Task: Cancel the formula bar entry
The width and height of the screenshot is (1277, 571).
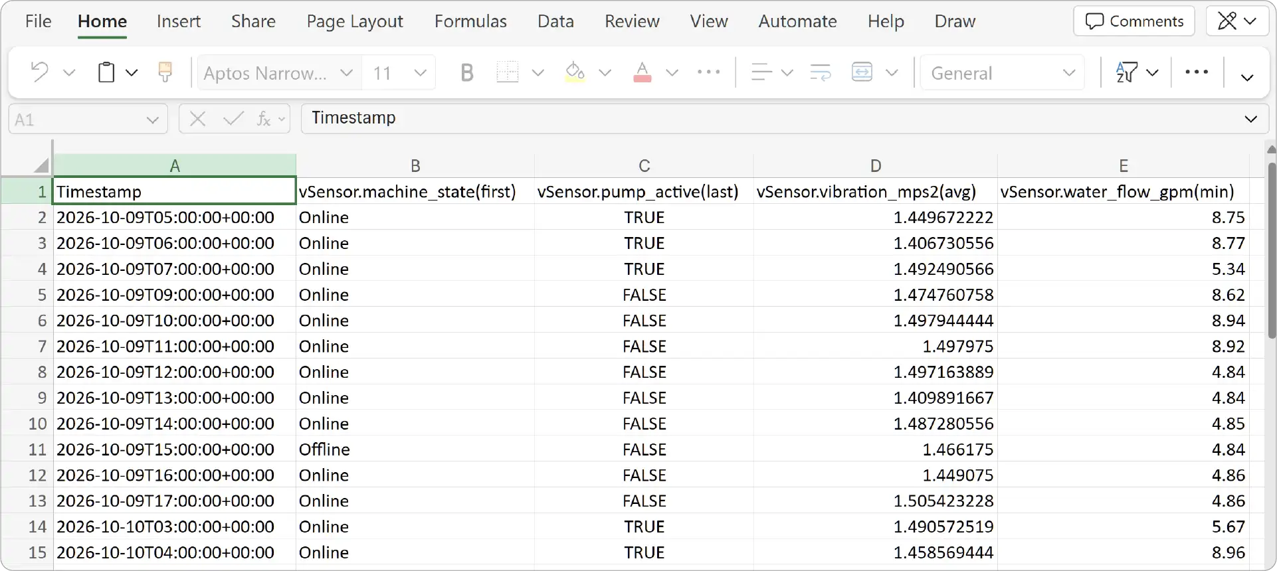Action: click(197, 119)
